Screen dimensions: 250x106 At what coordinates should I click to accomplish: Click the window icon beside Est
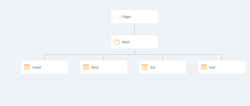pos(145,67)
